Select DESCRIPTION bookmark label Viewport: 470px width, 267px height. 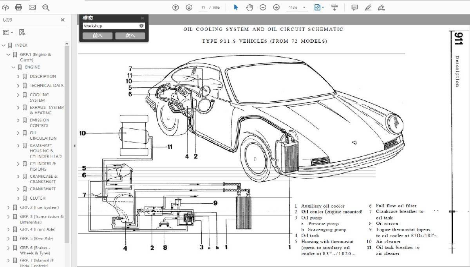43,76
